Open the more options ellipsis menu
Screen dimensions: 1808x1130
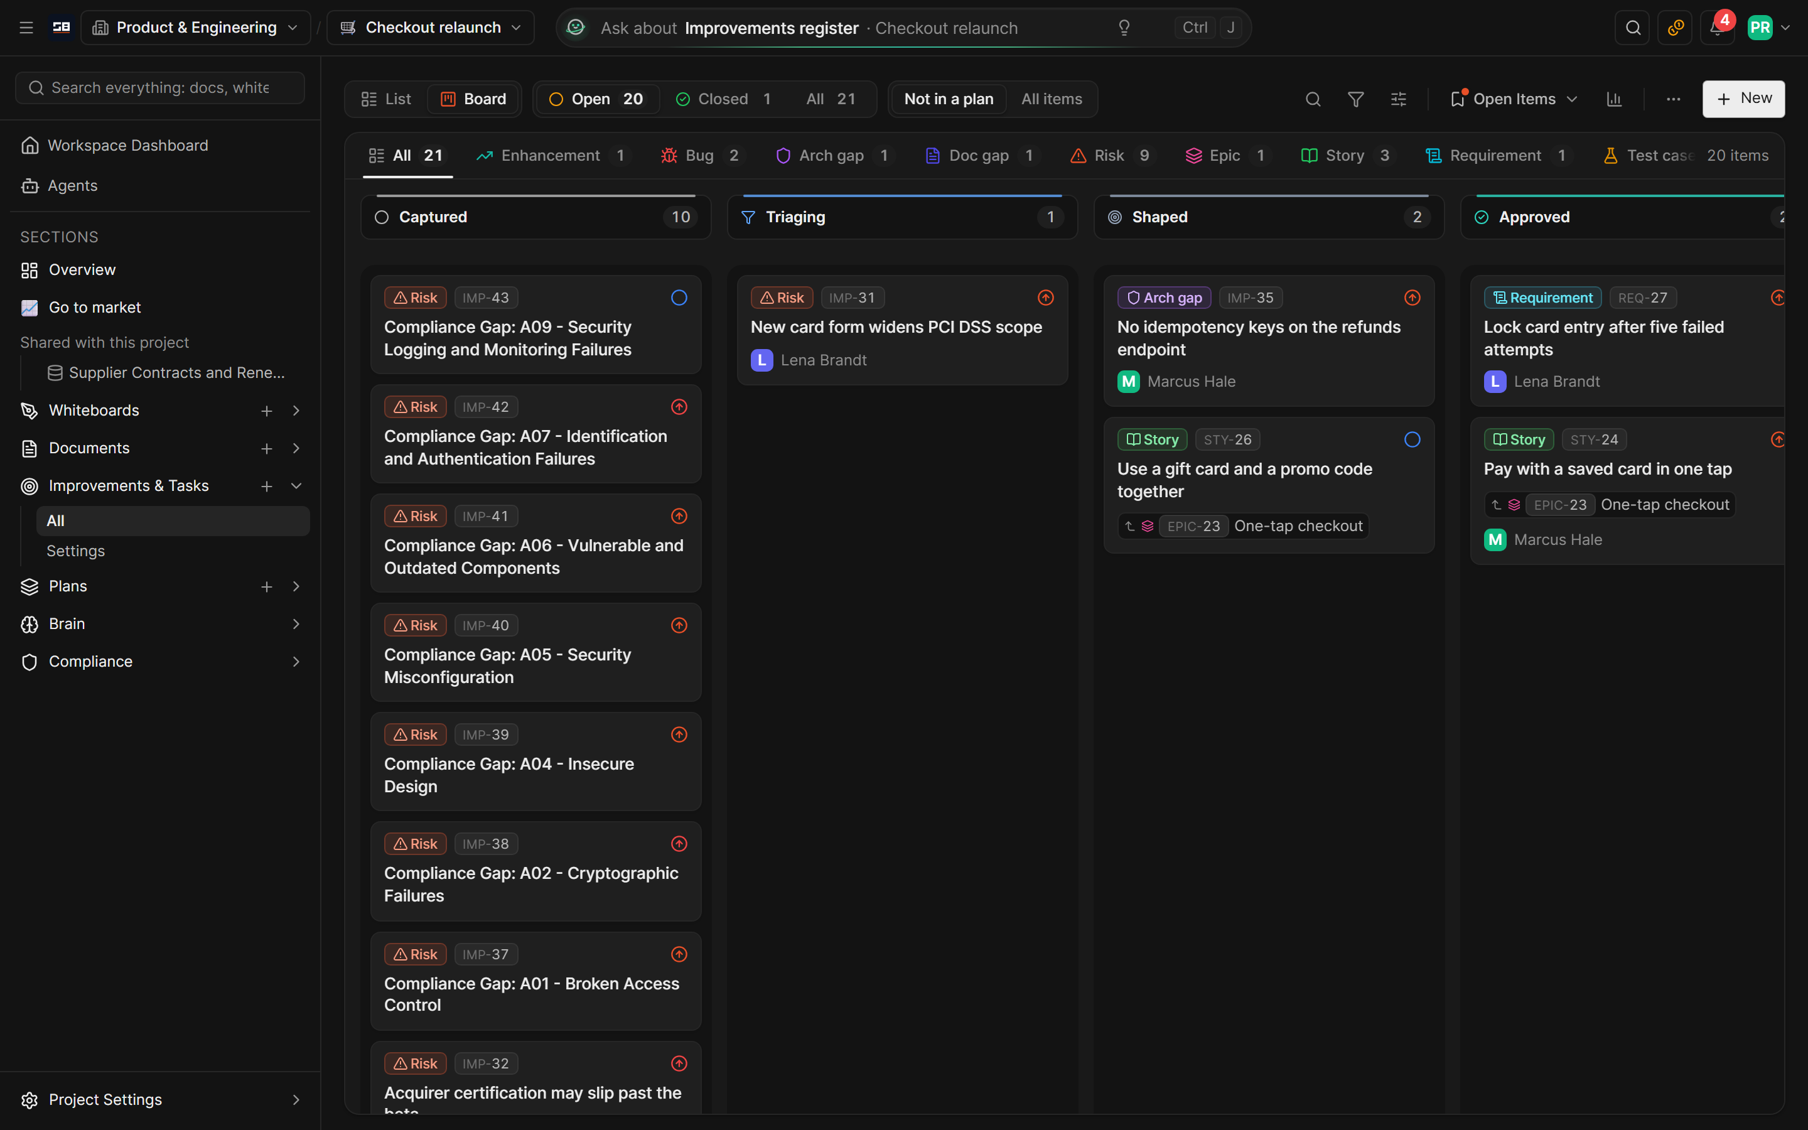[1673, 99]
